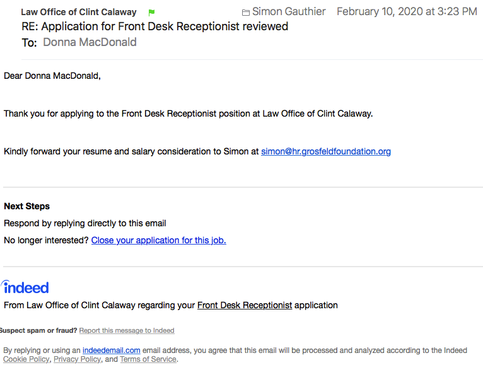
Task: Click the Simon Gauthier mailbox label
Action: [x=289, y=12]
